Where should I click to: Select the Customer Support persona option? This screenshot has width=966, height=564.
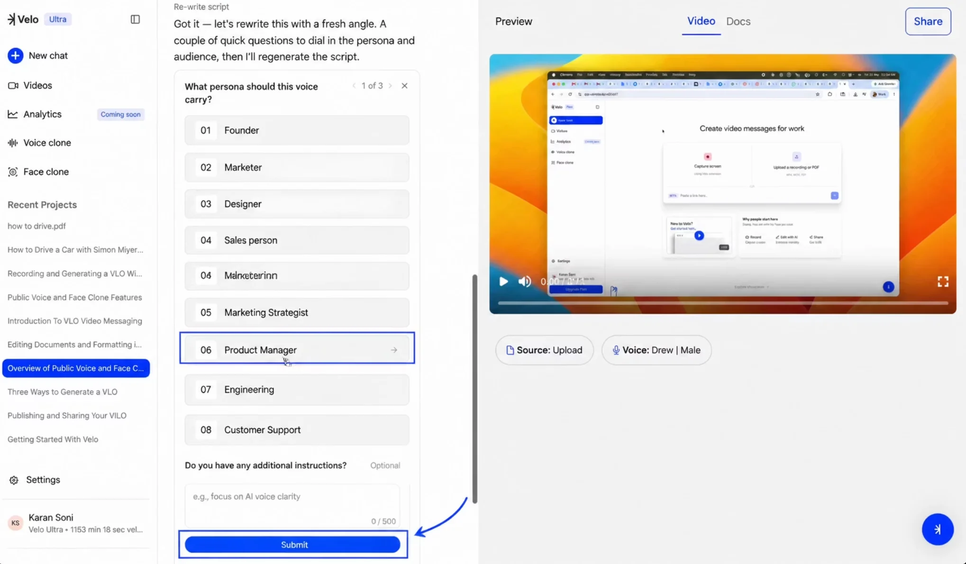297,430
